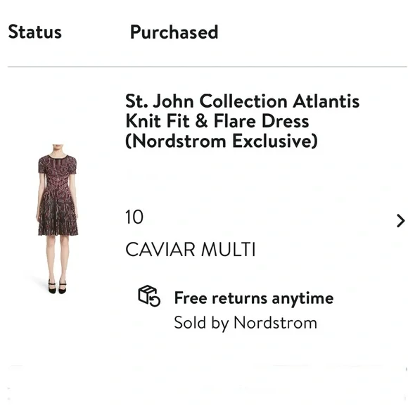Click the divider line below Status row
The height and width of the screenshot is (408, 408).
coord(207,67)
